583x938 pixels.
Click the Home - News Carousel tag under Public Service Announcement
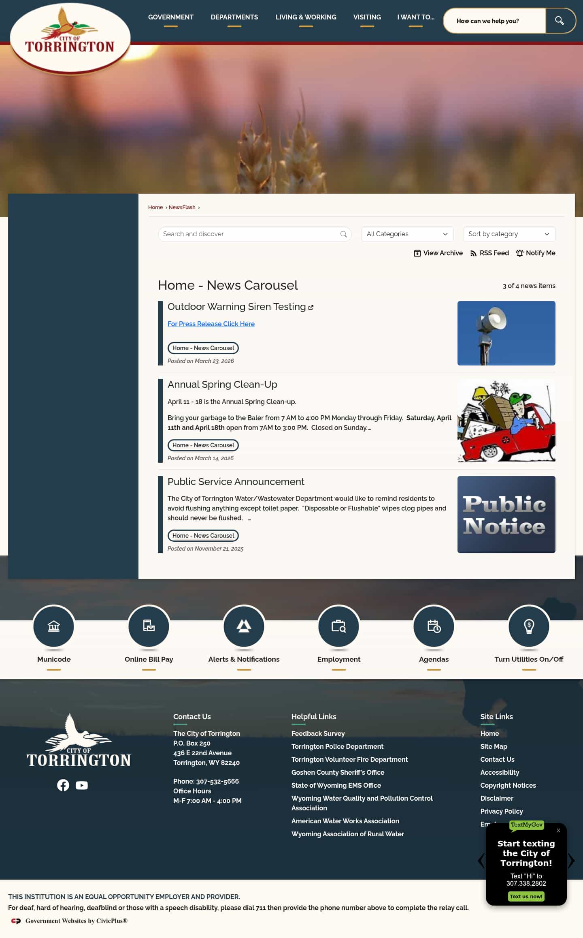click(x=203, y=536)
